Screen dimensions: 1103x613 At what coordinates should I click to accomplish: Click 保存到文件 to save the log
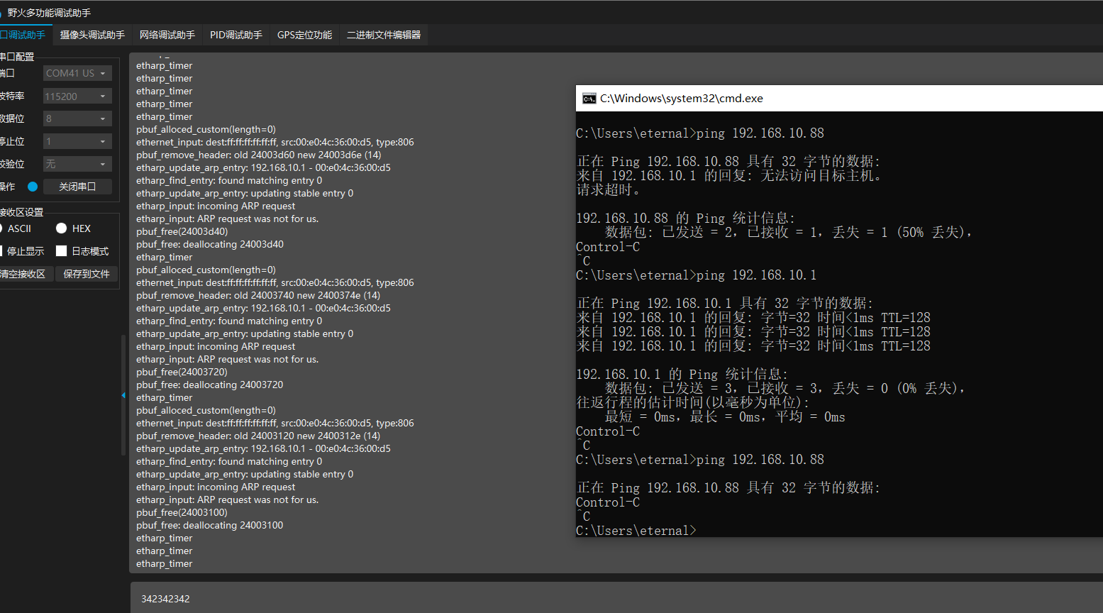coord(86,274)
